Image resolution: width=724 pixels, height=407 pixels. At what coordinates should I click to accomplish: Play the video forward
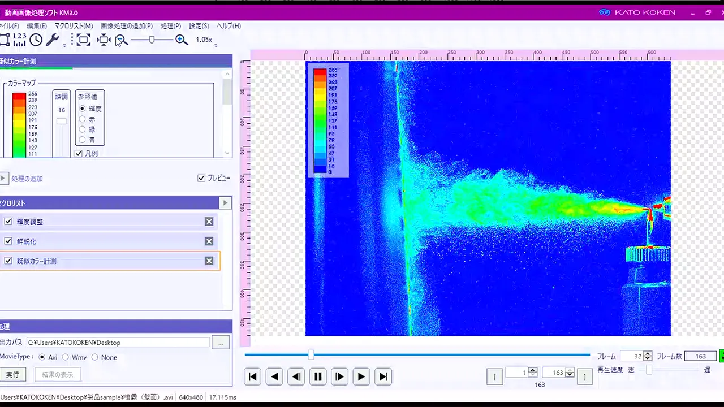361,376
